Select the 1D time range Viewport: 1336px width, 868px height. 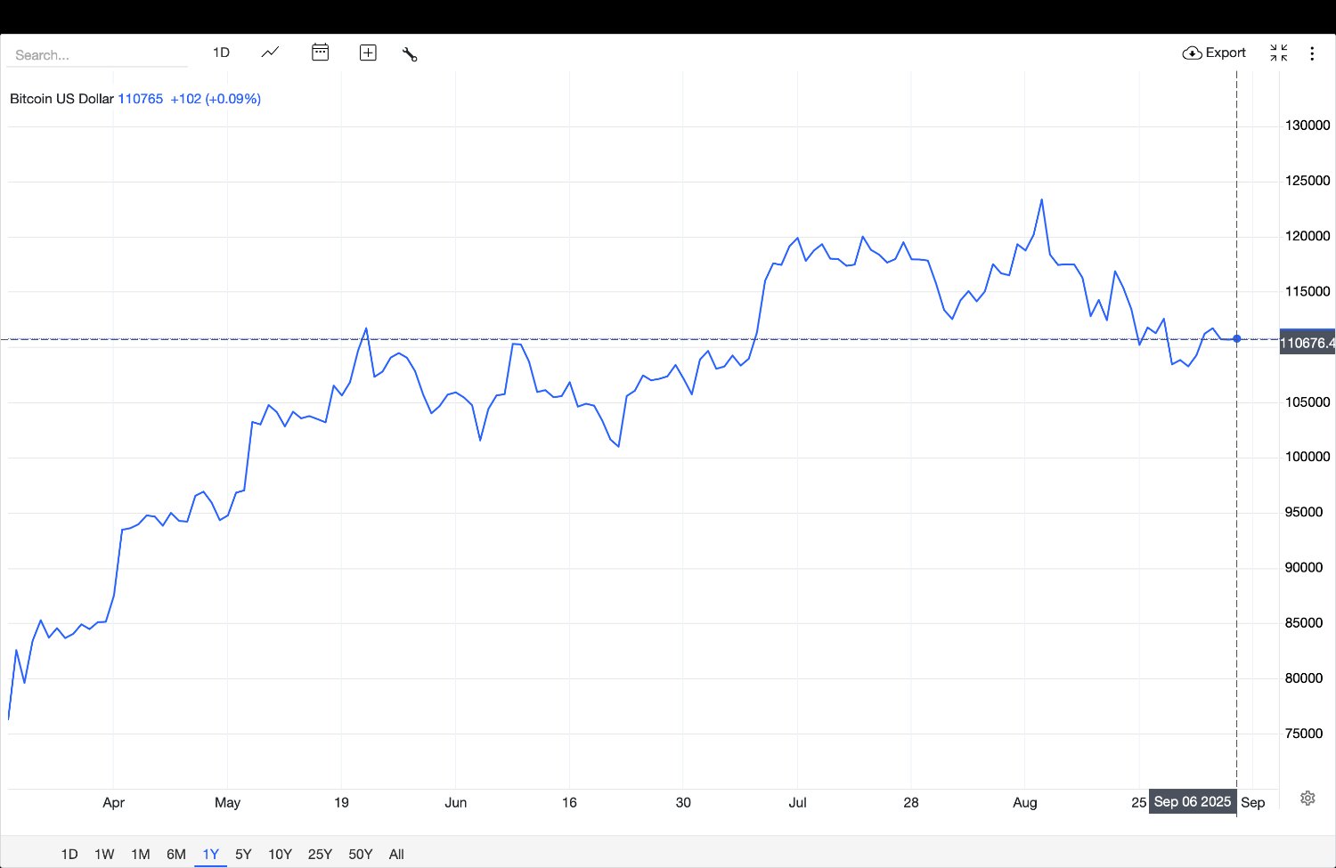(x=69, y=854)
